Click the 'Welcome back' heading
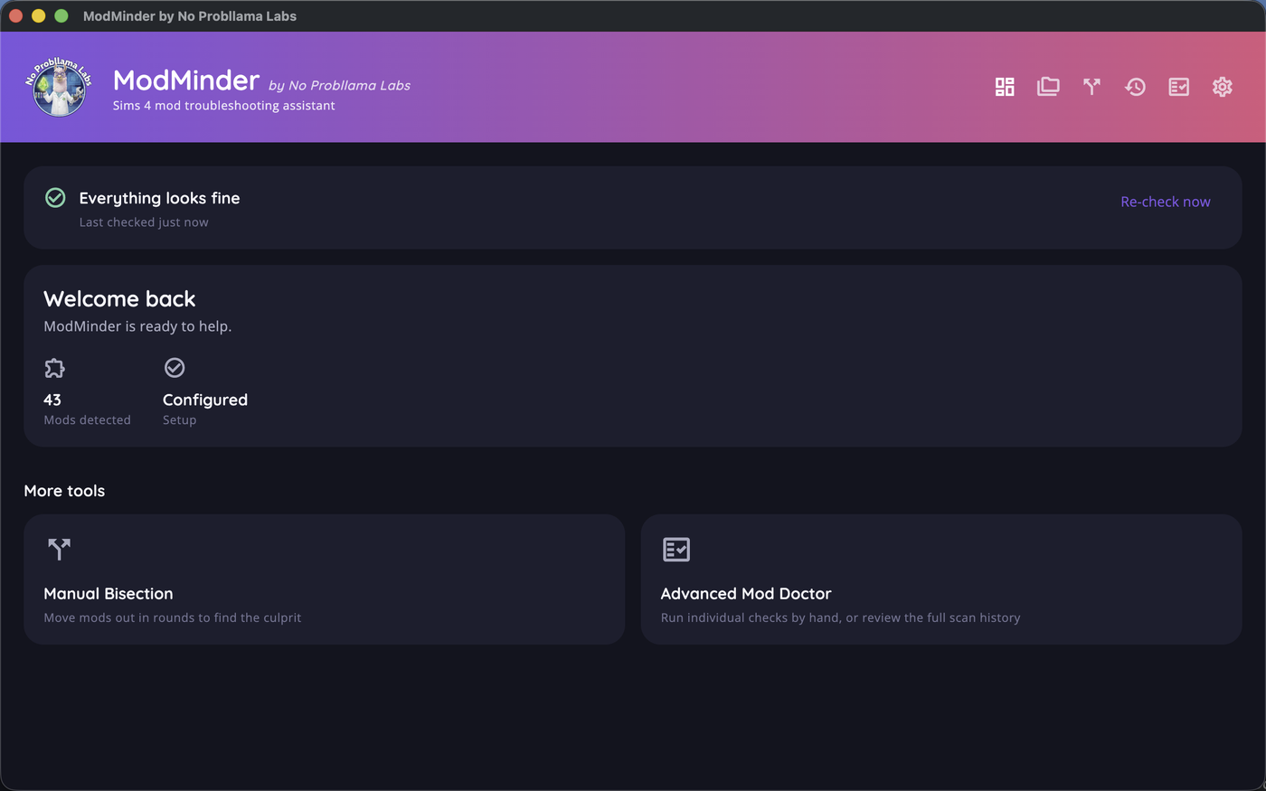 (119, 299)
